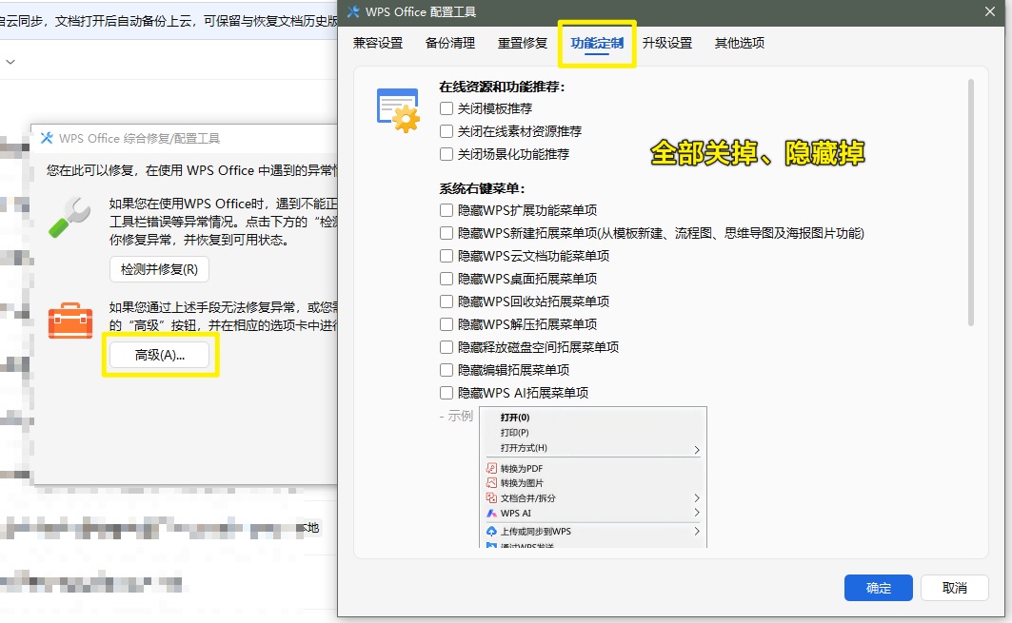Click 打开(O) in example menu
This screenshot has height=623, width=1012.
514,418
